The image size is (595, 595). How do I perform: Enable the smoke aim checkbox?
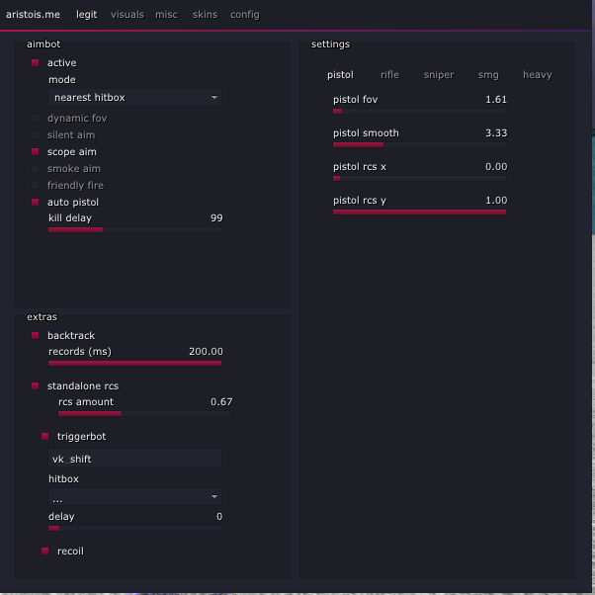click(x=35, y=168)
